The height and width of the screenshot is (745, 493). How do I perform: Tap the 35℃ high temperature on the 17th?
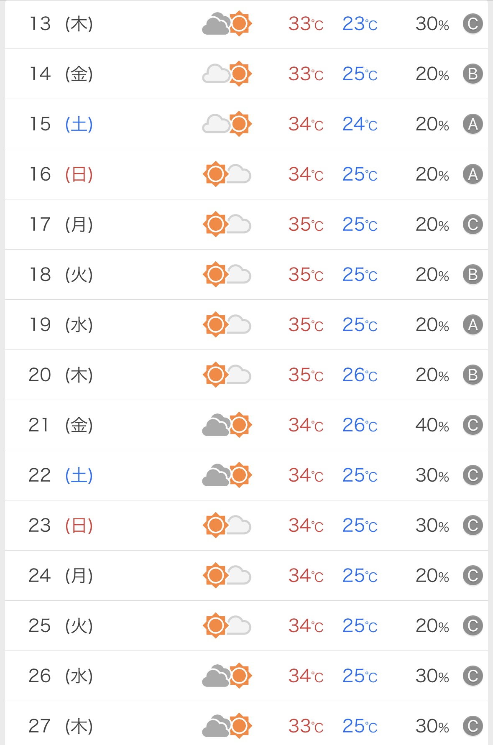(x=306, y=225)
